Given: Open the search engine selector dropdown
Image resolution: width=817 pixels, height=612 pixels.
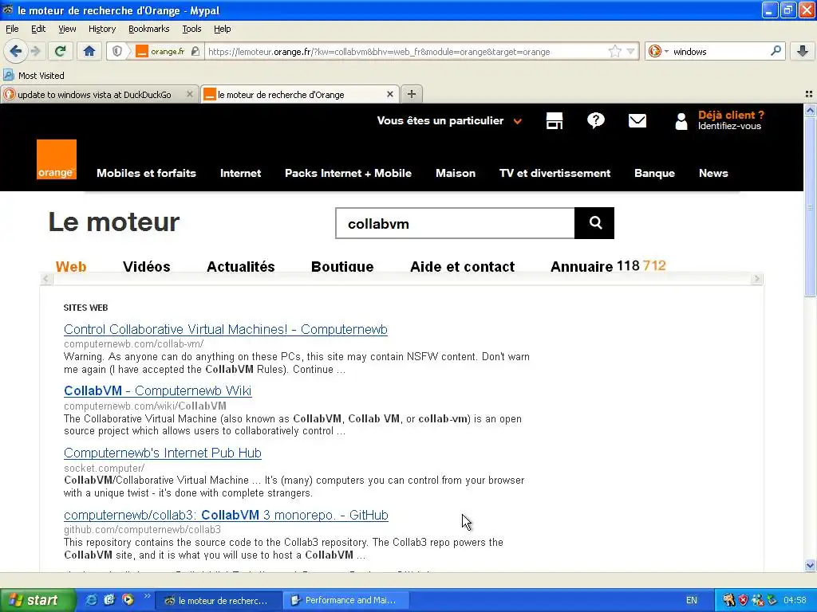Looking at the screenshot, I should click(x=658, y=51).
